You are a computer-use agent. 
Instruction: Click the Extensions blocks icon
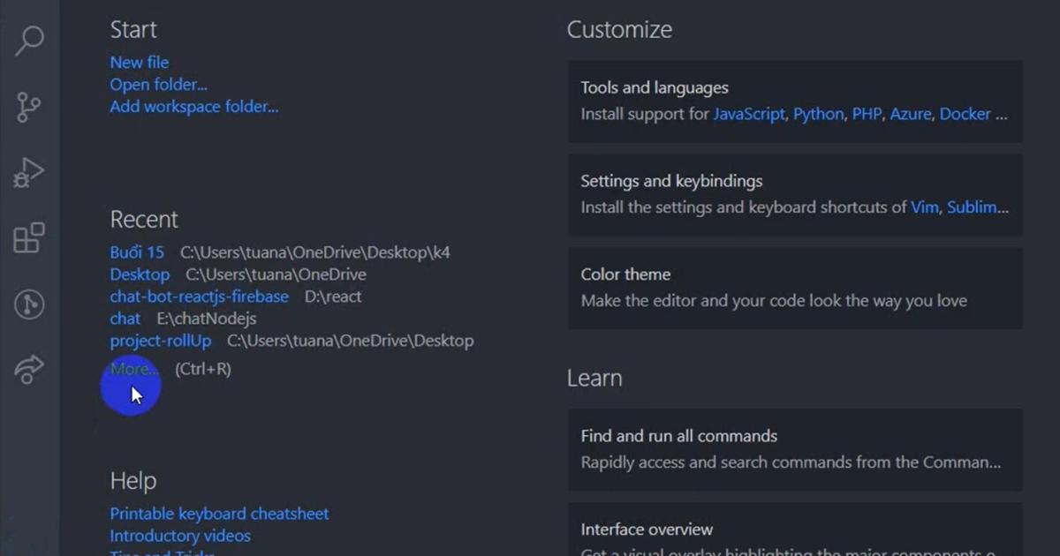tap(29, 237)
